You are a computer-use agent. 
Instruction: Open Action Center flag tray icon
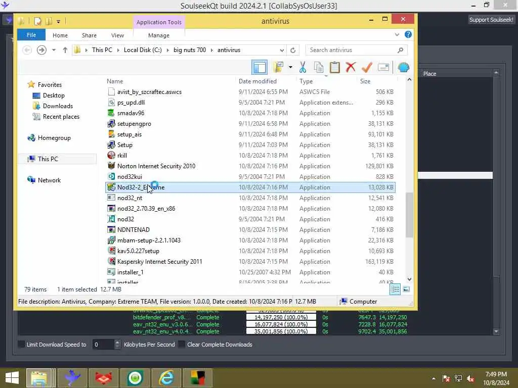coord(446,378)
